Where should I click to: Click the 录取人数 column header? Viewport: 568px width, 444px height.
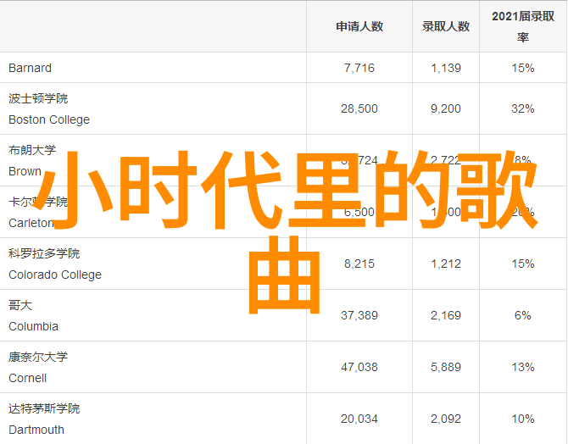point(446,26)
